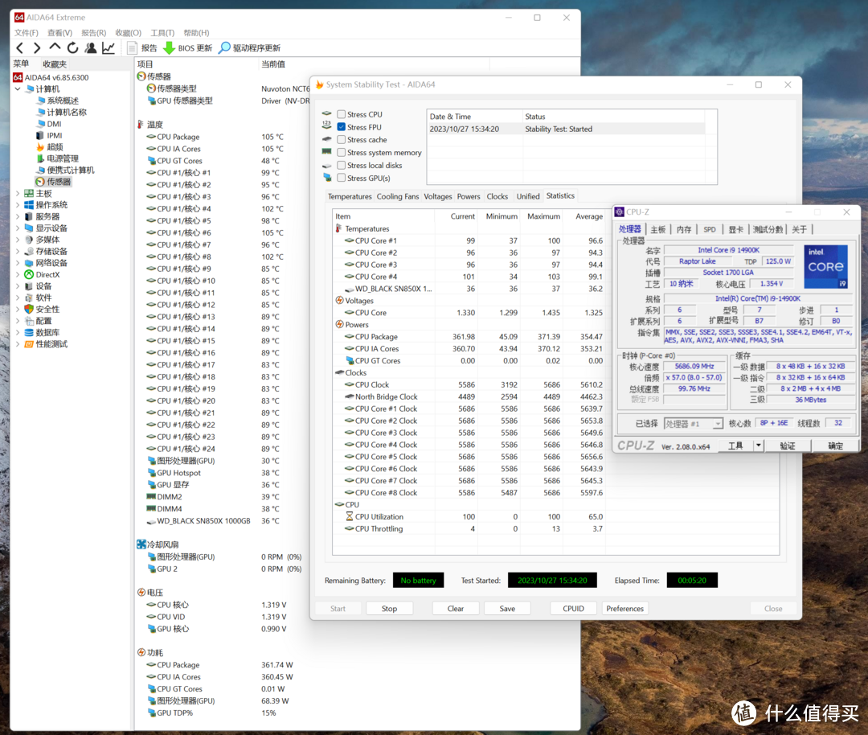
Task: Click the CPU Package temperature row showing 105 °C
Action: [x=215, y=137]
